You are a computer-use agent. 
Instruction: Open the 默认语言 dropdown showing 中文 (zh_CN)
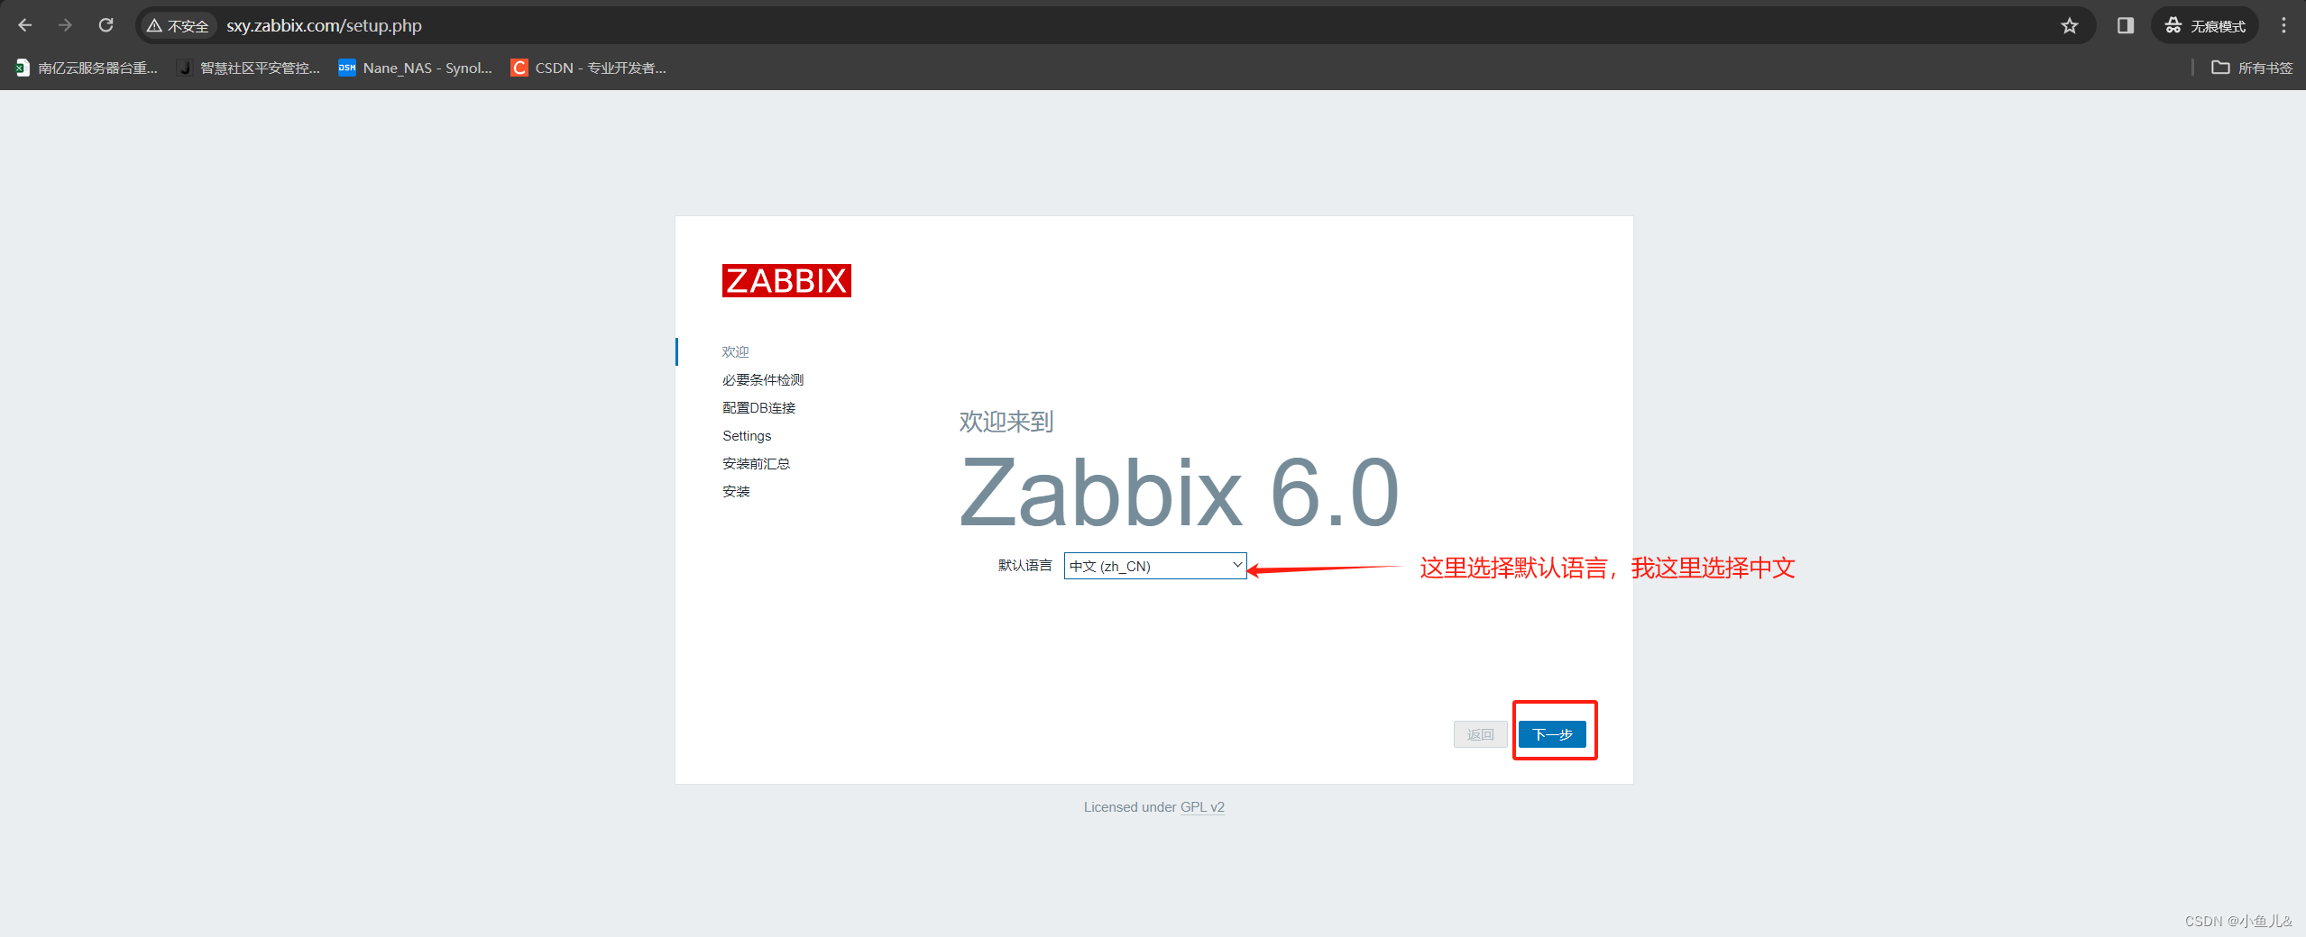click(1155, 566)
